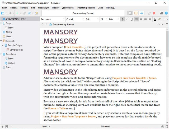Switch to corkboard view mode

point(136,13)
